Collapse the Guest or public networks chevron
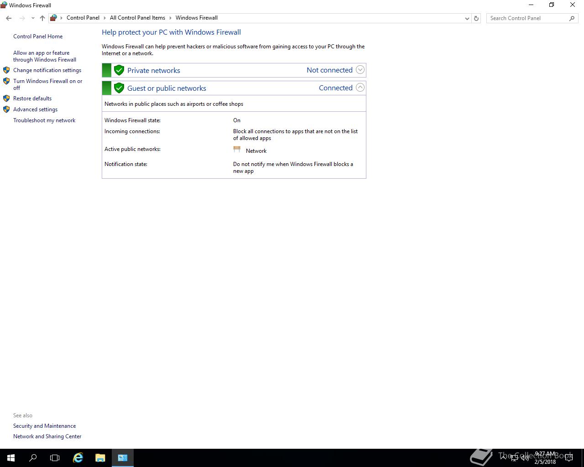Screen dimensions: 584x467 [360, 88]
